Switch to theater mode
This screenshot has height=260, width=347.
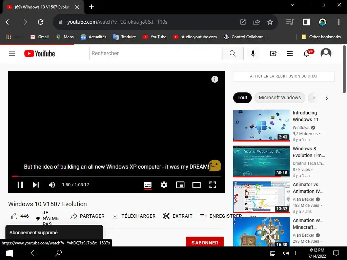click(196, 185)
